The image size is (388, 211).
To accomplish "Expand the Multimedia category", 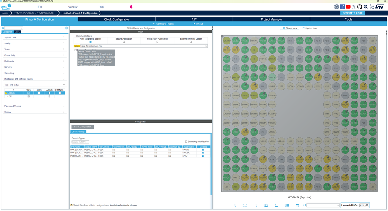I will point(35,61).
